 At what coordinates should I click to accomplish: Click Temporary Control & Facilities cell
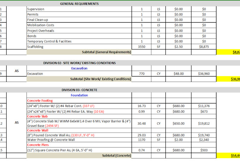coord(79,41)
